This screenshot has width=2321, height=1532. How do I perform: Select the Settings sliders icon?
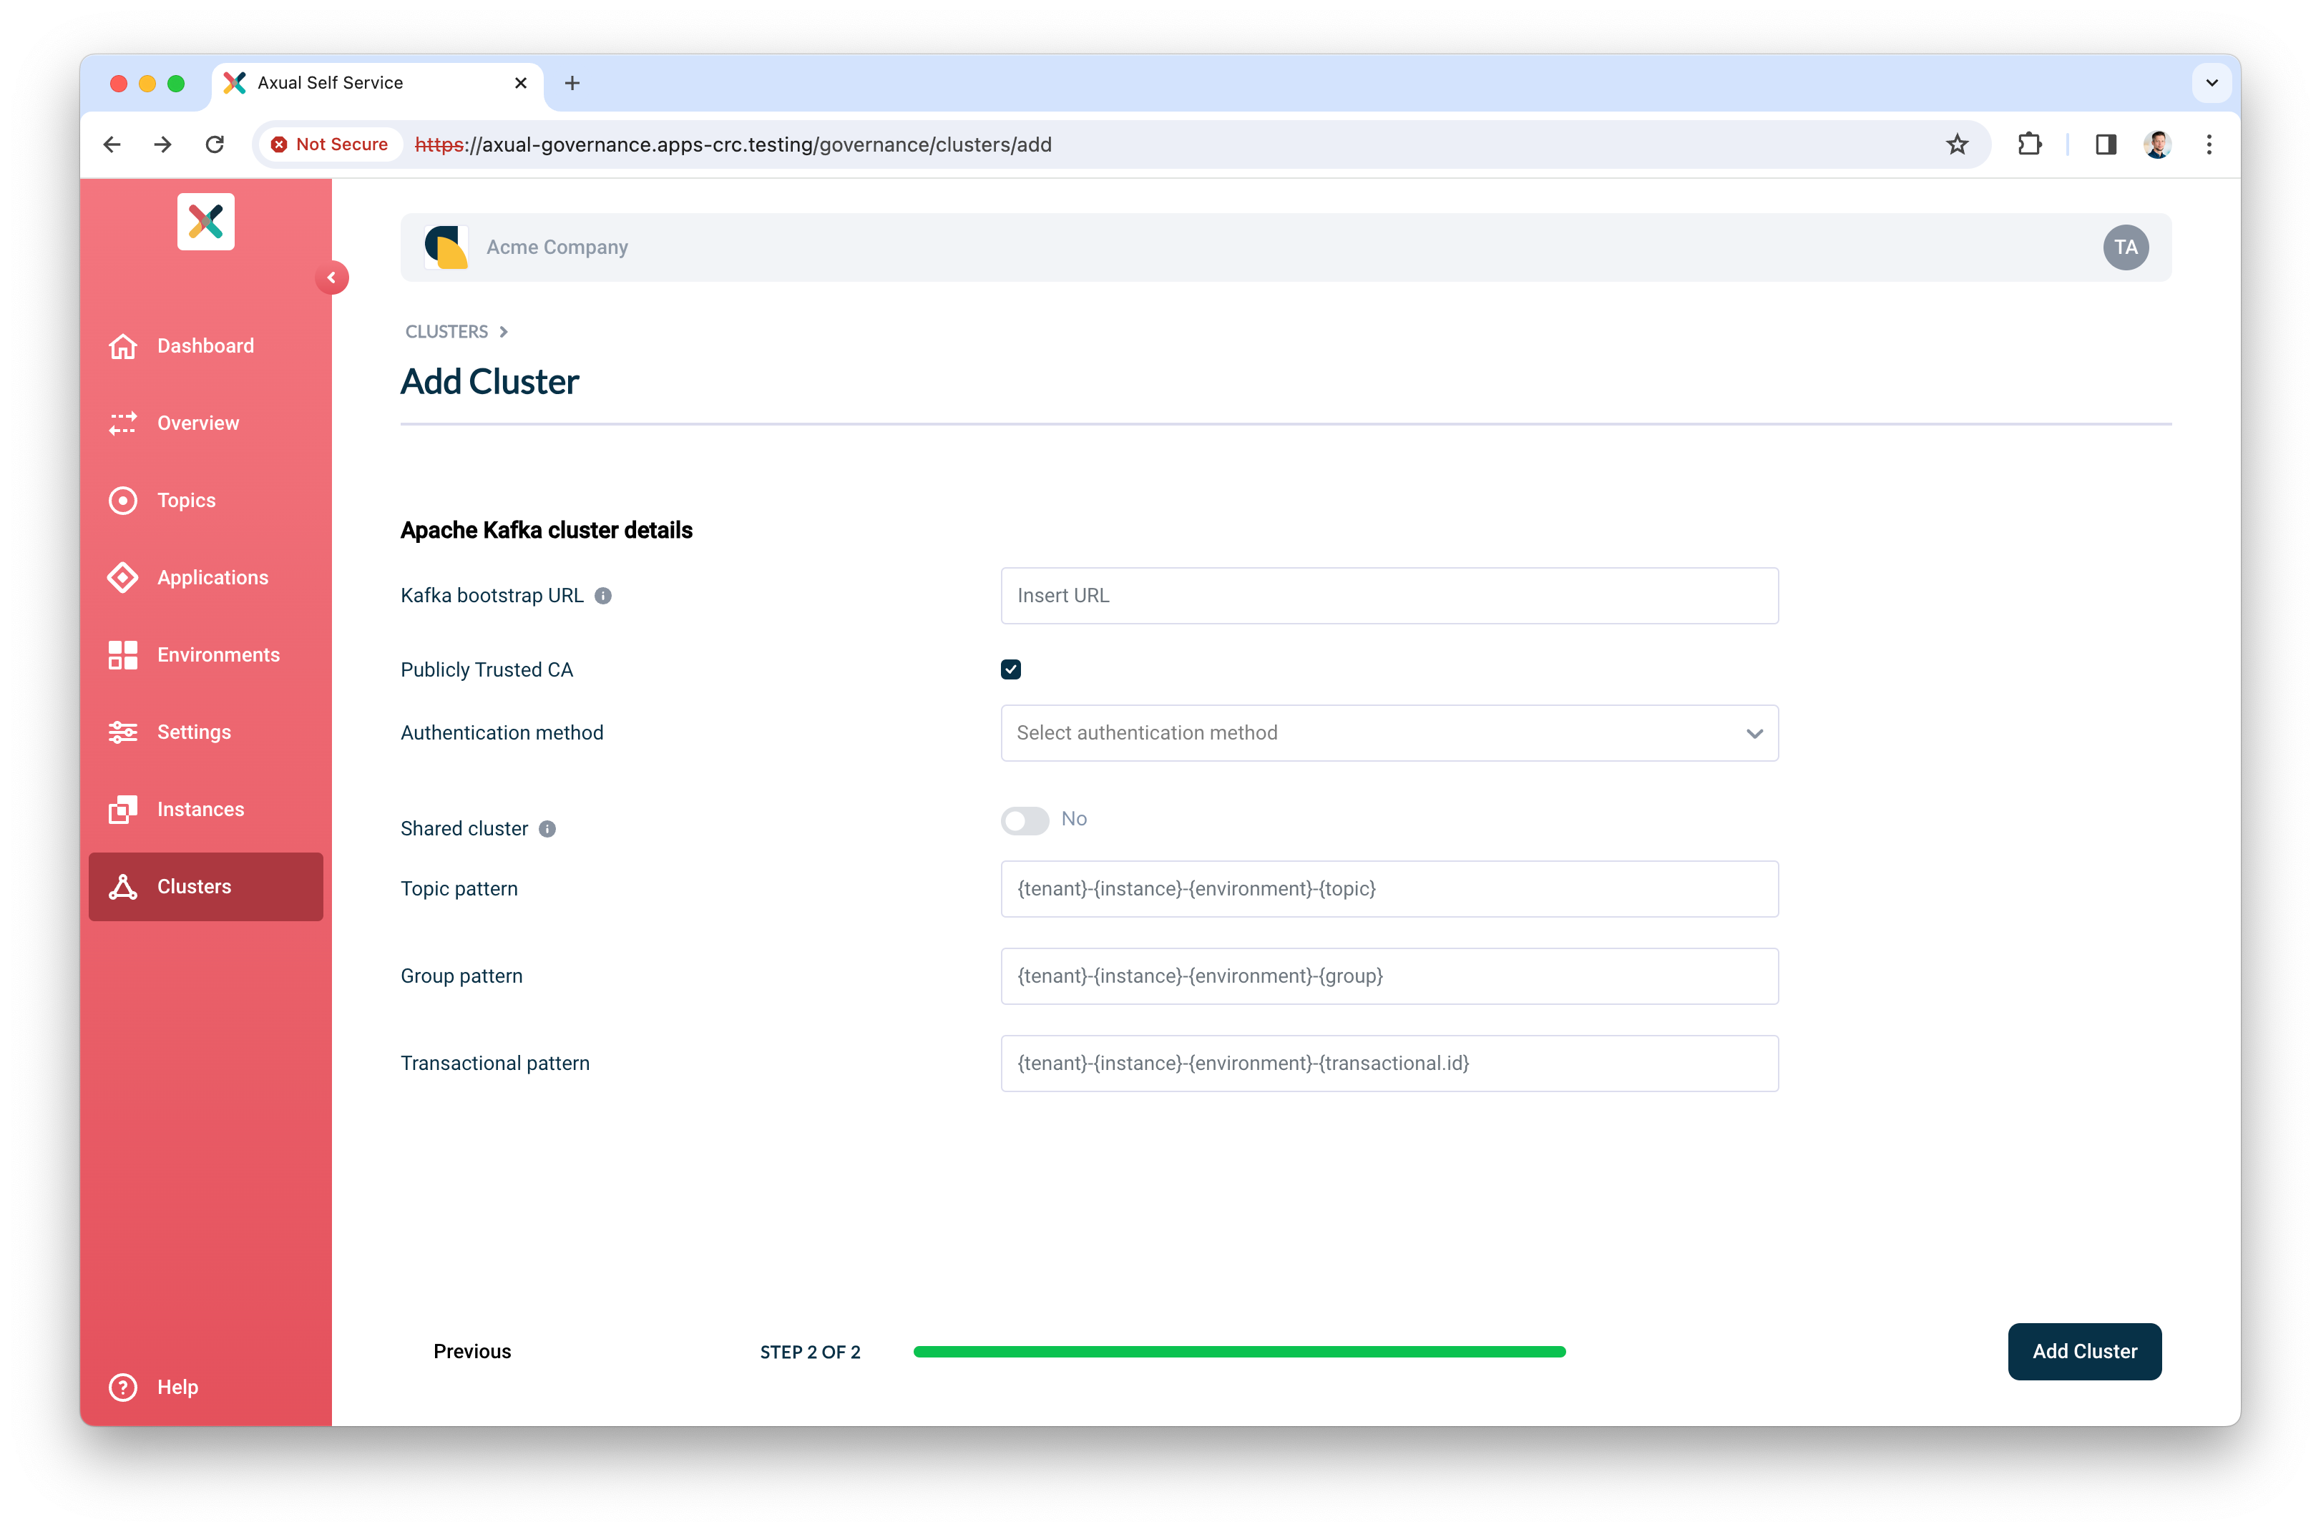[x=123, y=732]
